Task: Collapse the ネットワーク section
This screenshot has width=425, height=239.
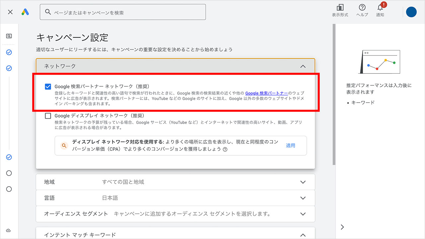Action: (302, 66)
